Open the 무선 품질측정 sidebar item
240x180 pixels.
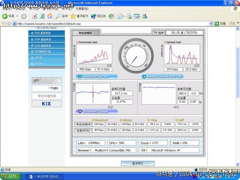(47, 33)
